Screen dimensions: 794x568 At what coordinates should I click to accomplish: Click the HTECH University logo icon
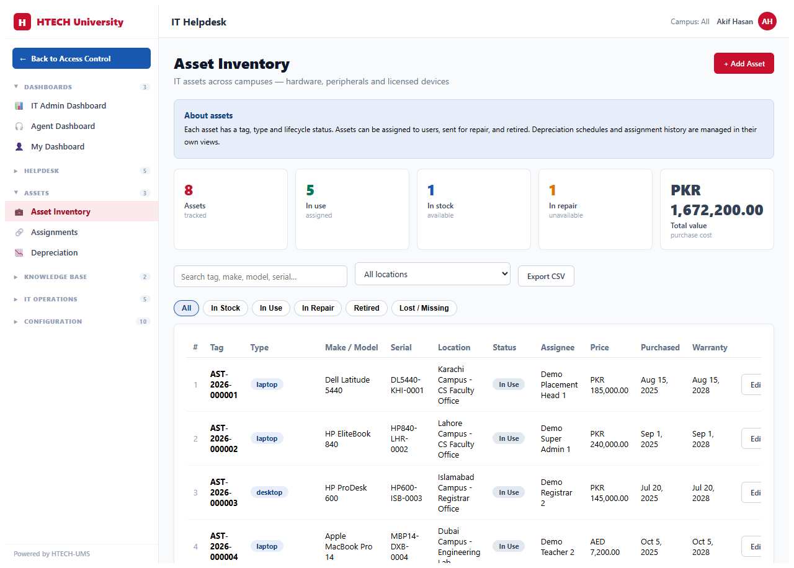pyautogui.click(x=22, y=22)
